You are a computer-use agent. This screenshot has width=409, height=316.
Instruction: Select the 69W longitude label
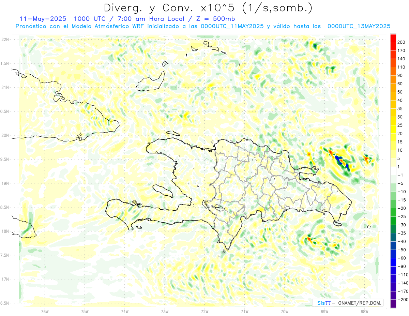pos(324,311)
